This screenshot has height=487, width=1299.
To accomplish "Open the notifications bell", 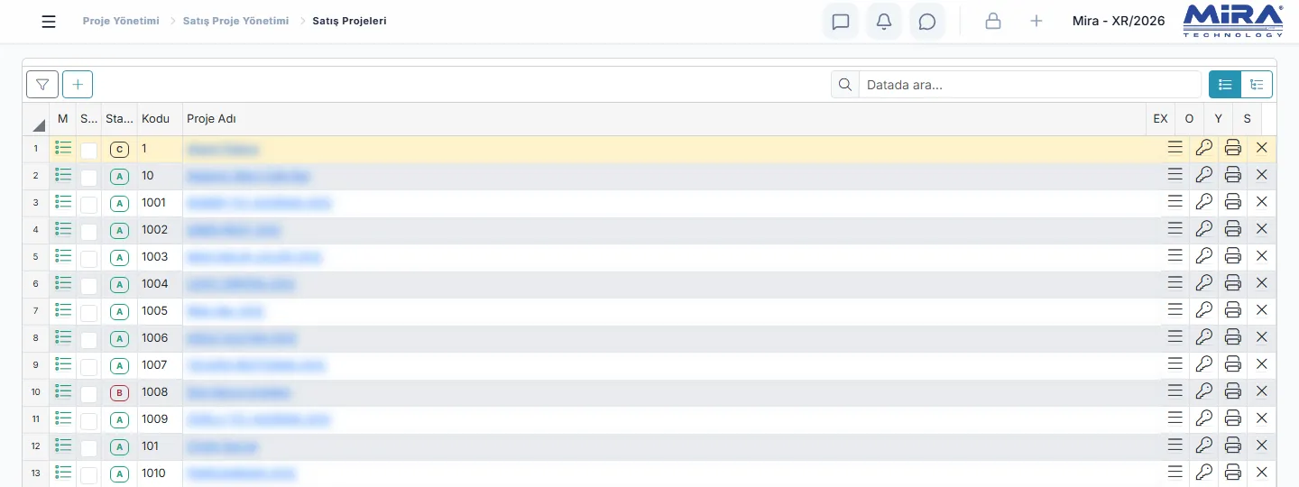I will [884, 22].
